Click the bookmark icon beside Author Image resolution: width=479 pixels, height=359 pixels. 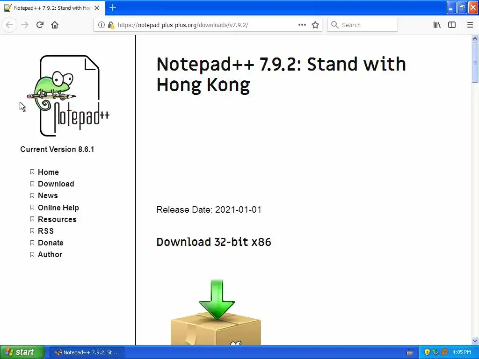tap(32, 254)
